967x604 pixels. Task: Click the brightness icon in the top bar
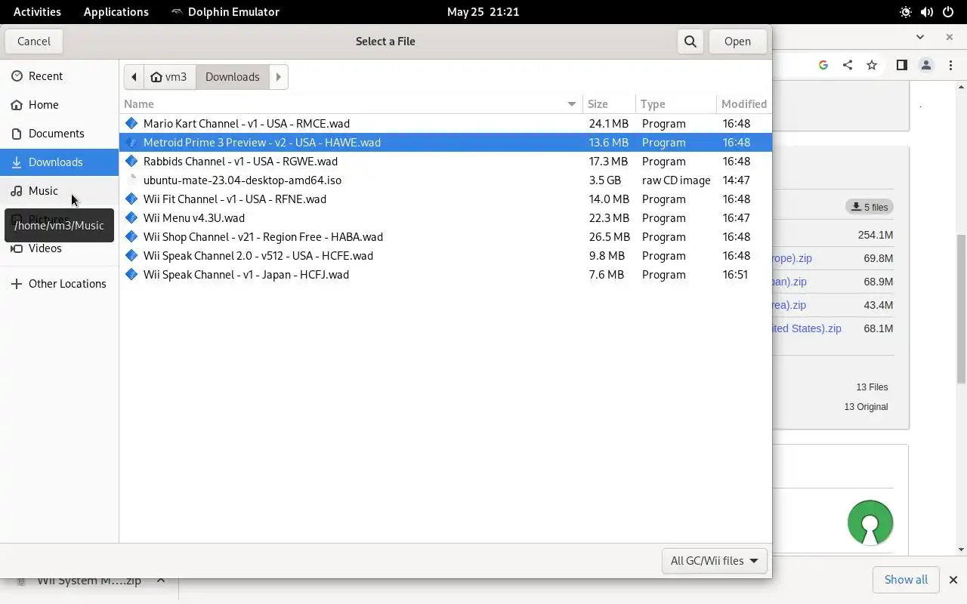click(x=906, y=12)
